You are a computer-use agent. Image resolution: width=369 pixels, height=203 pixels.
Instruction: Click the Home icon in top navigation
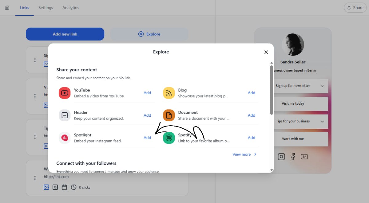(x=7, y=7)
